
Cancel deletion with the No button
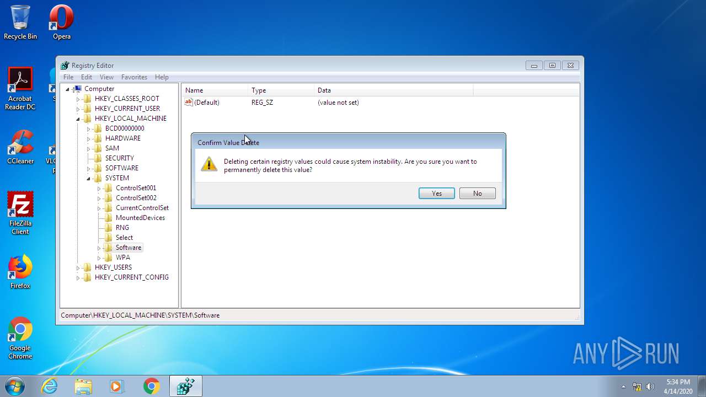(478, 194)
